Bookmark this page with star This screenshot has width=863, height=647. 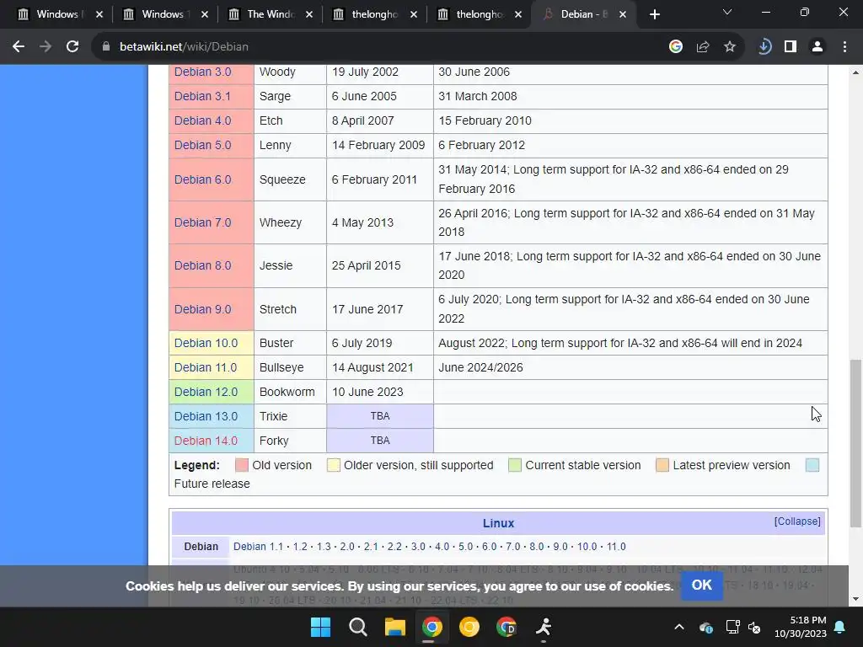[729, 47]
